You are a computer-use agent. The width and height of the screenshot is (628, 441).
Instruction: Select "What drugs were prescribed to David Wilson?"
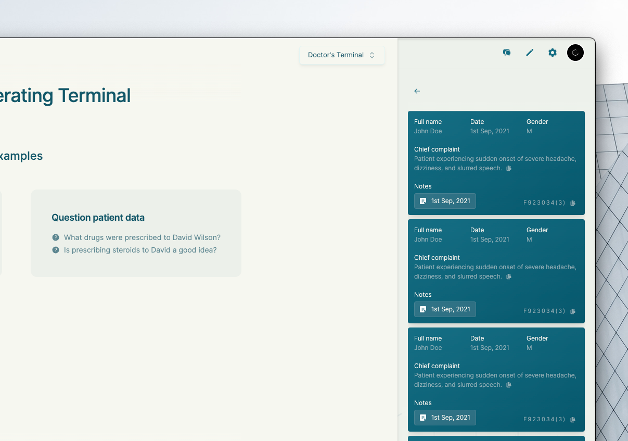pyautogui.click(x=142, y=237)
